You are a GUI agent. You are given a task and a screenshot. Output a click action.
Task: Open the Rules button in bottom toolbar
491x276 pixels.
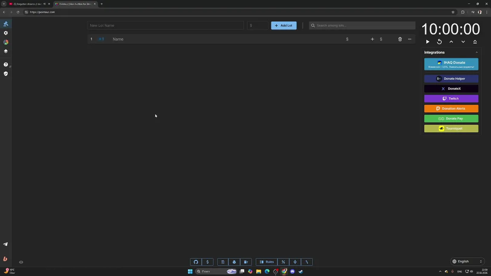point(267,262)
